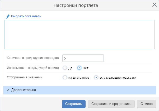Click the Отображение значений label

click(x=24, y=77)
